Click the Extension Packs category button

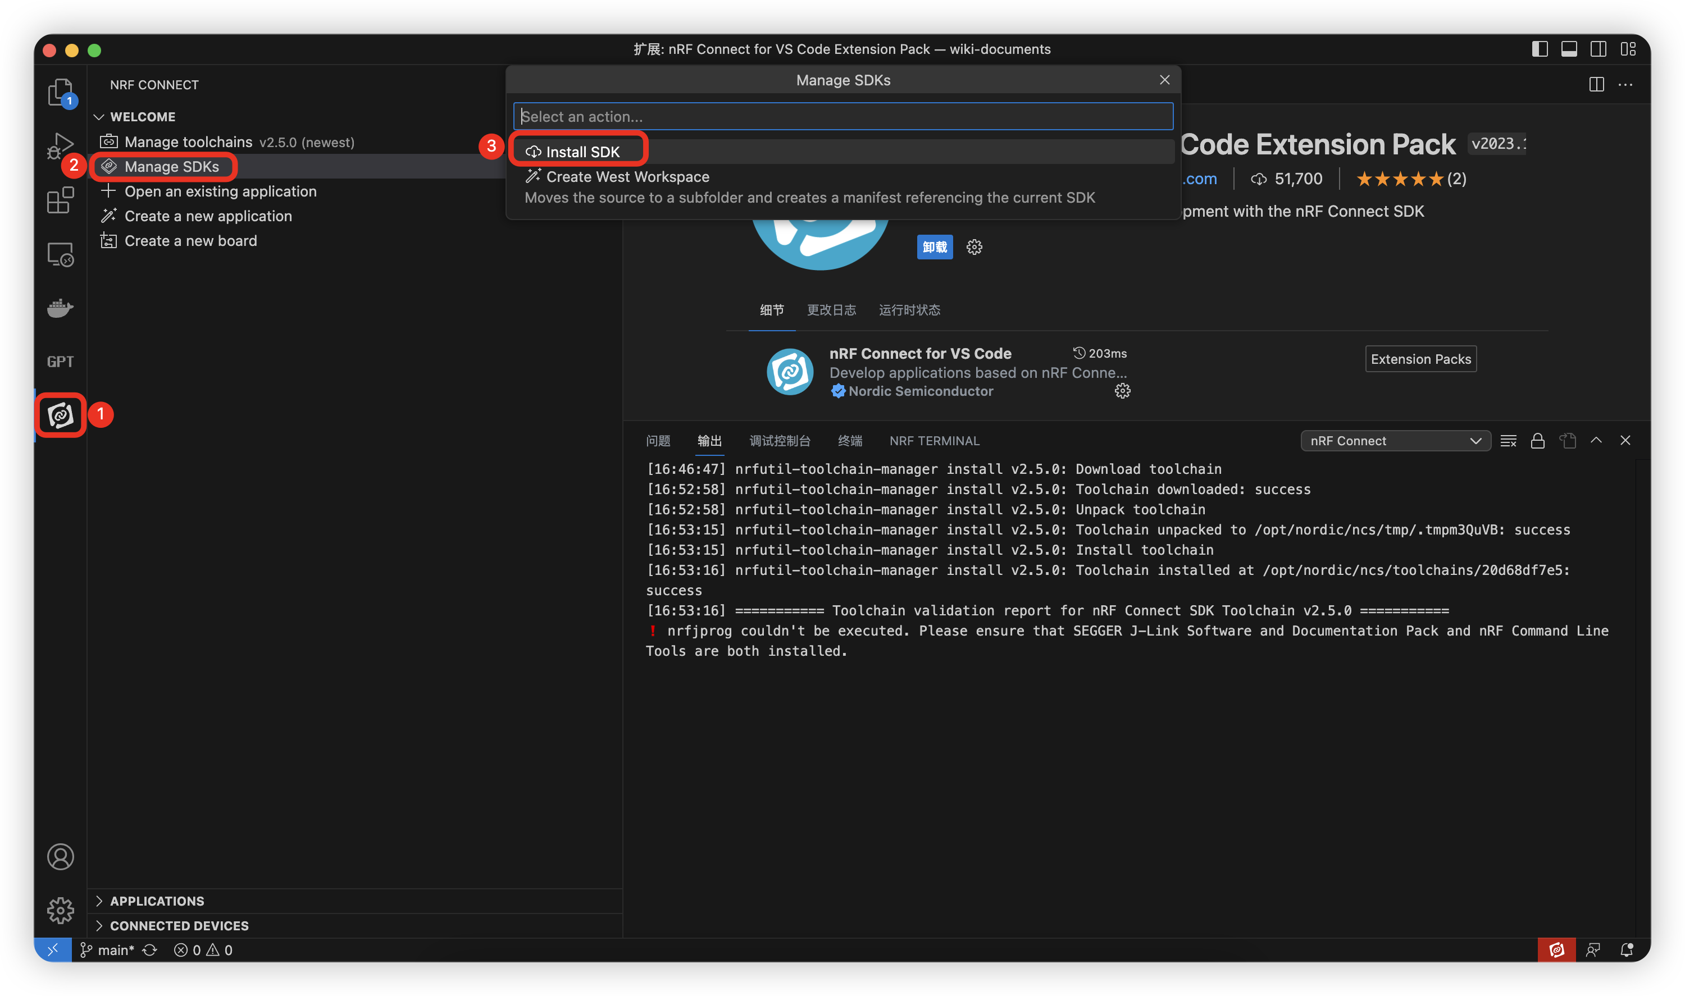pyautogui.click(x=1420, y=359)
